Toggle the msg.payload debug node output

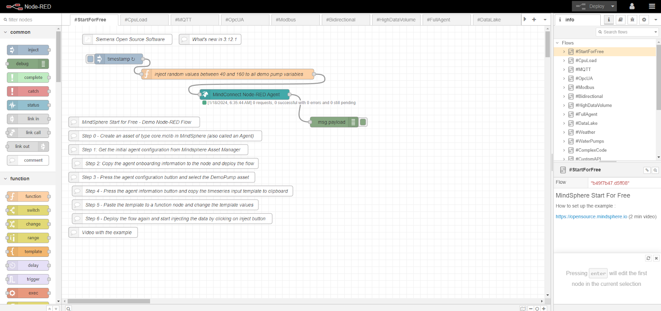[363, 122]
